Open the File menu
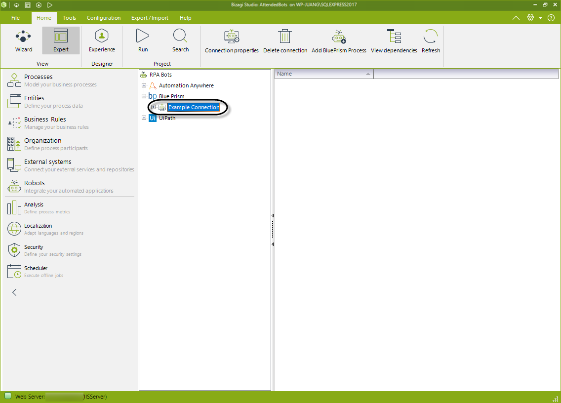This screenshot has width=561, height=403. click(15, 18)
